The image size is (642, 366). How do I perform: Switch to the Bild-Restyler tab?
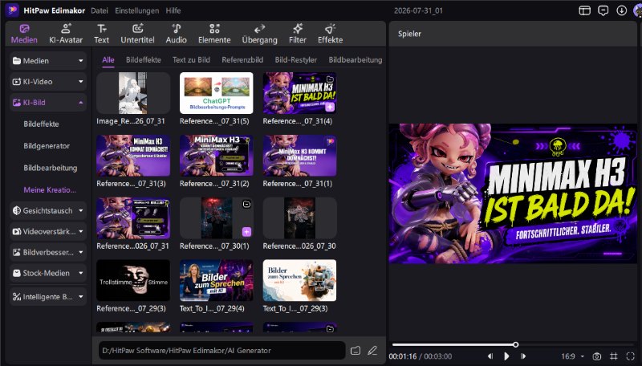click(x=295, y=59)
